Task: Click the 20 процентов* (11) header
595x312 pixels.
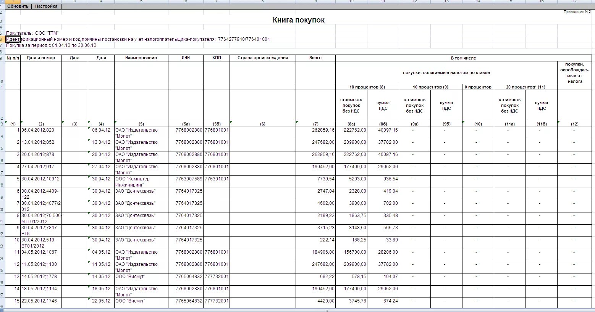Action: coord(525,87)
